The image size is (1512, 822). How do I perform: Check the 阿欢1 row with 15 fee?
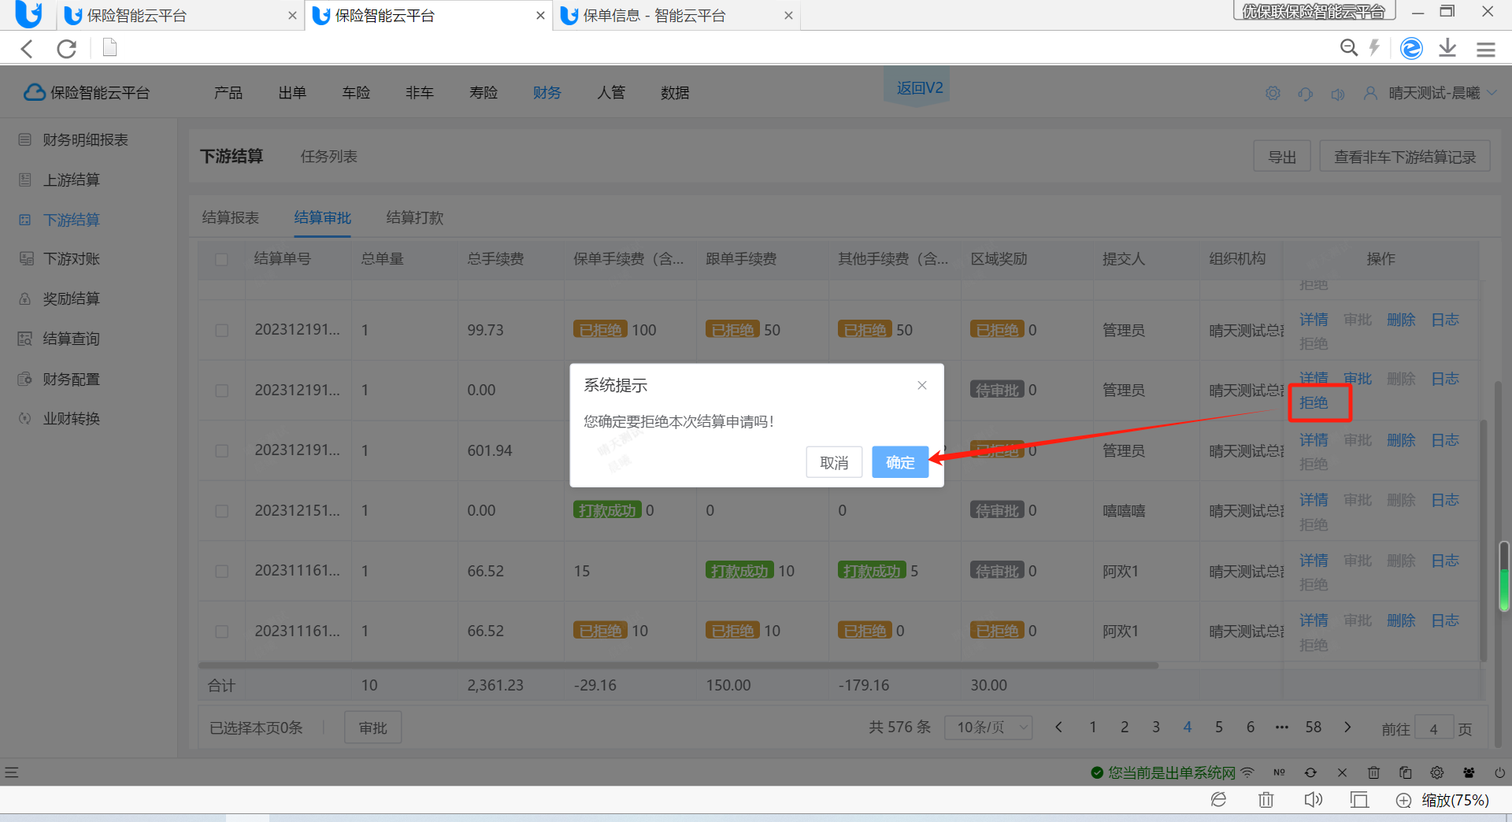(x=222, y=571)
